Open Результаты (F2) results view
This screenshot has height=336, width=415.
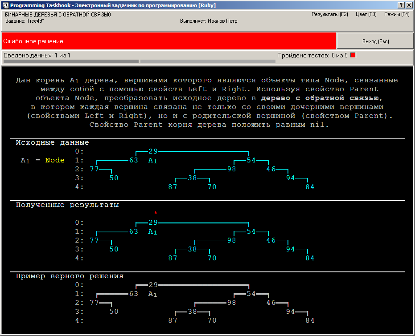pos(330,14)
